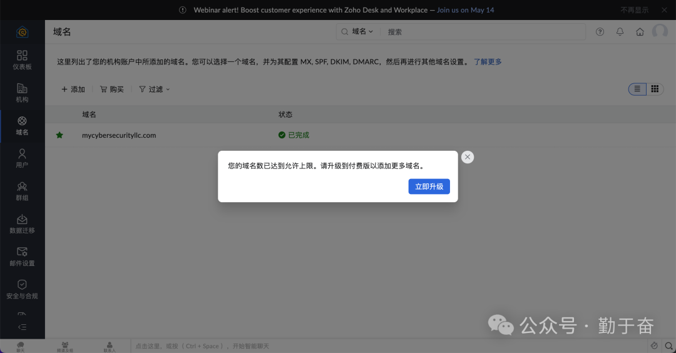Screen dimensions: 676x353
Task: Switch to grid view layout
Action: click(x=655, y=89)
